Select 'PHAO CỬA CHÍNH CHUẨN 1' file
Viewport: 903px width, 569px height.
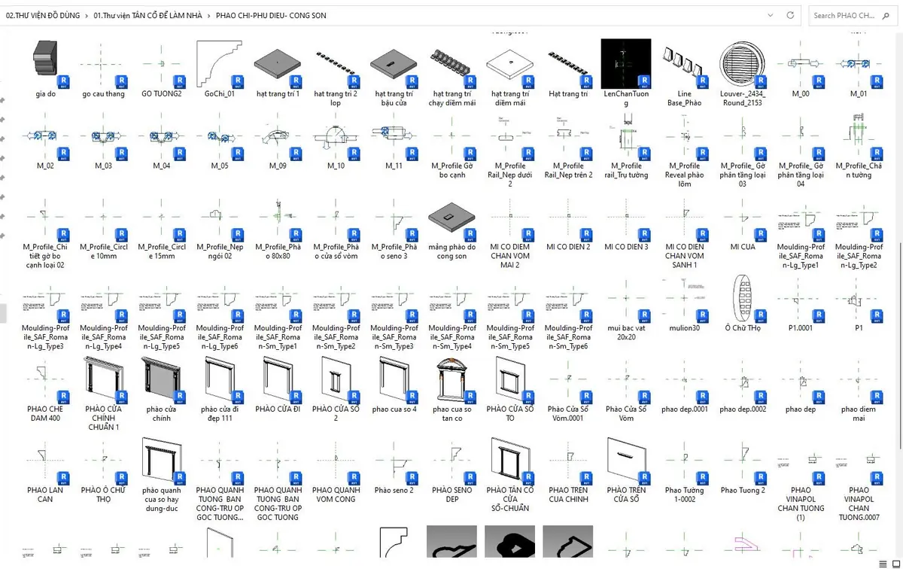click(x=104, y=380)
